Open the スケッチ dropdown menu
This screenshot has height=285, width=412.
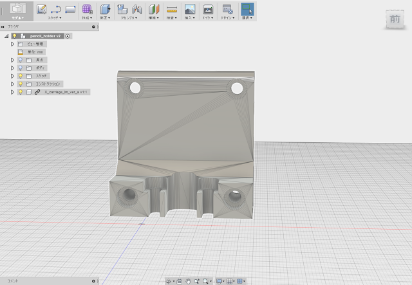(x=54, y=18)
